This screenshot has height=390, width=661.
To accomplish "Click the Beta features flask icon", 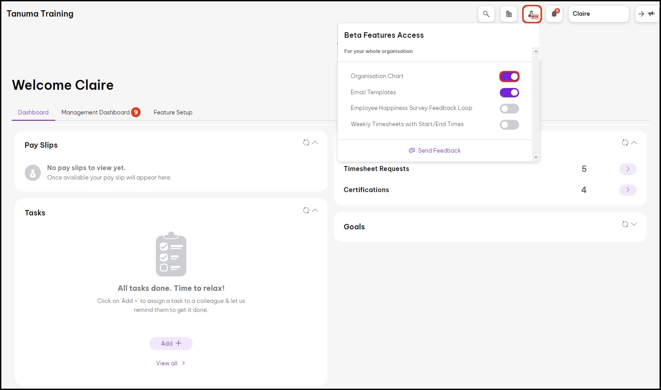I will [x=532, y=14].
